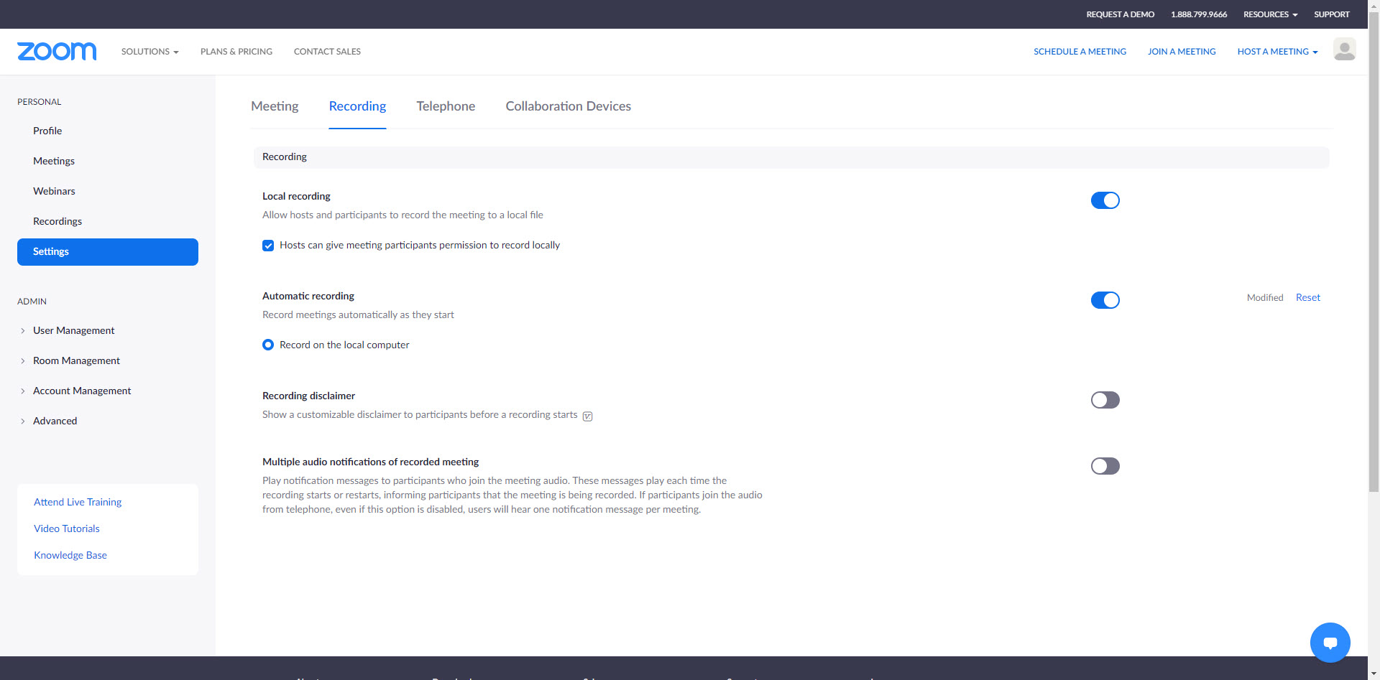The image size is (1380, 680).
Task: Open the Host a Meeting dropdown
Action: coord(1277,52)
